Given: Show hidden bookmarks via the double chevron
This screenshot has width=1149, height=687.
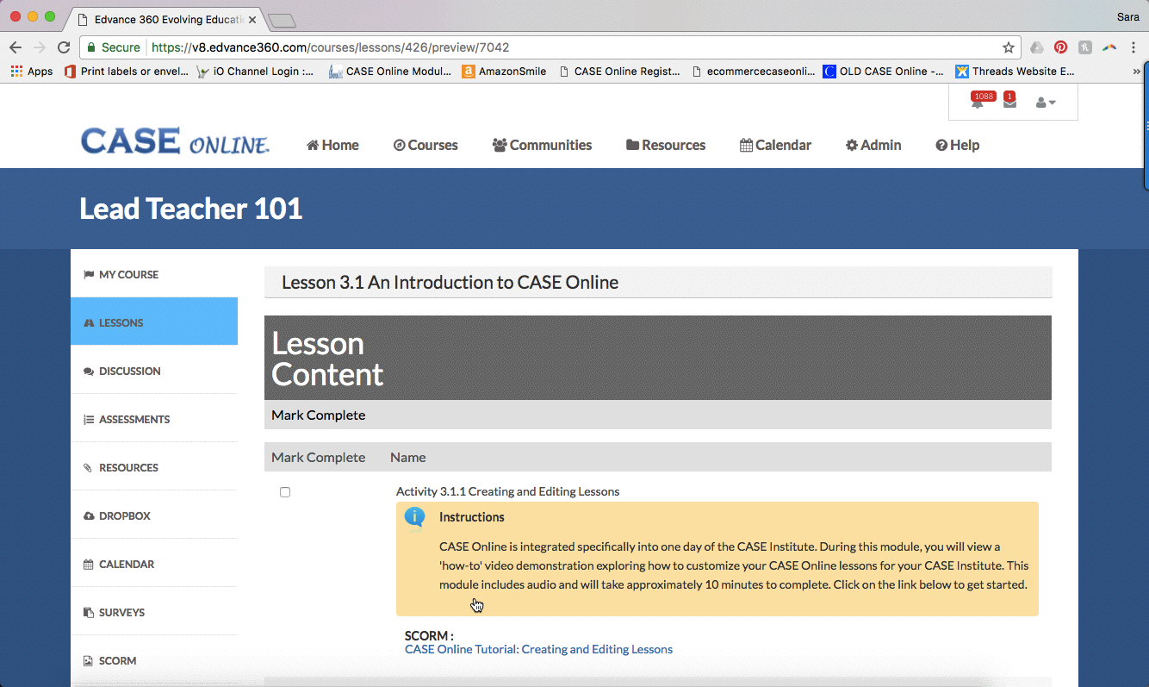Looking at the screenshot, I should pyautogui.click(x=1137, y=72).
